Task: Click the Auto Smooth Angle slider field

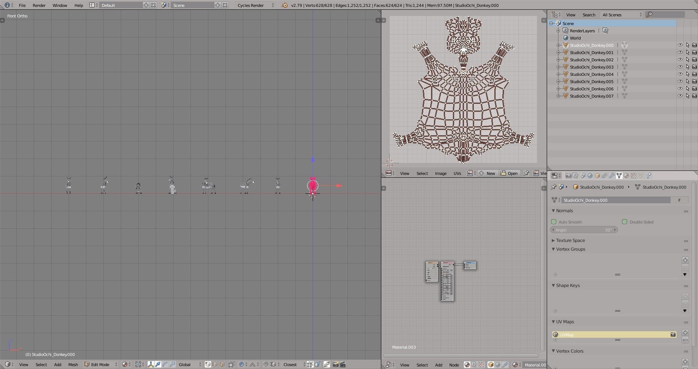Action: [x=584, y=230]
